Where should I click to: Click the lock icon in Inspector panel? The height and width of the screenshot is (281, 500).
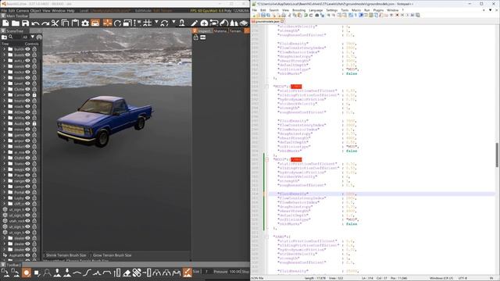tap(196, 37)
